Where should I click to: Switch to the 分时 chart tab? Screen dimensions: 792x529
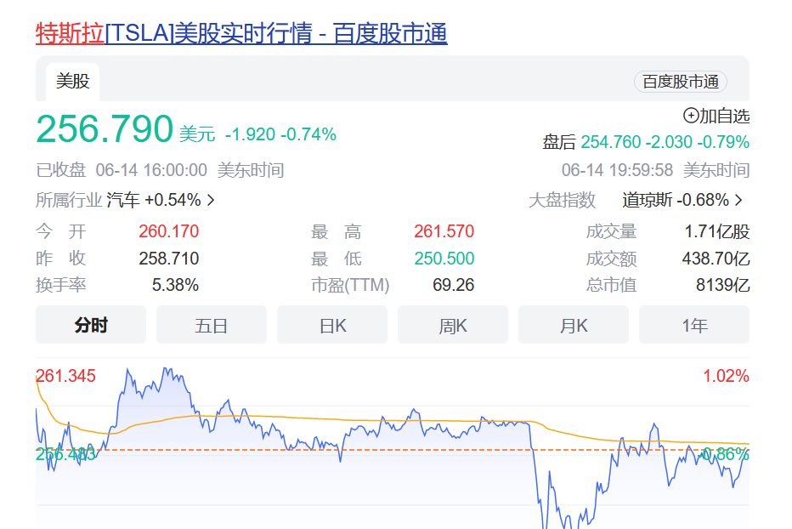pyautogui.click(x=91, y=325)
